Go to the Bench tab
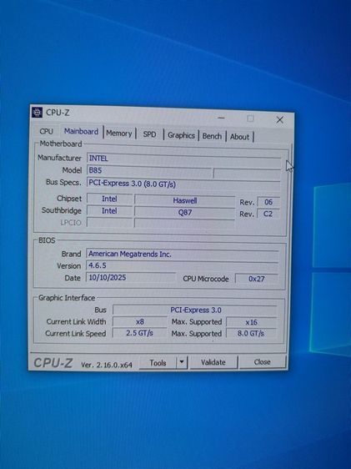This screenshot has width=351, height=469. point(212,136)
